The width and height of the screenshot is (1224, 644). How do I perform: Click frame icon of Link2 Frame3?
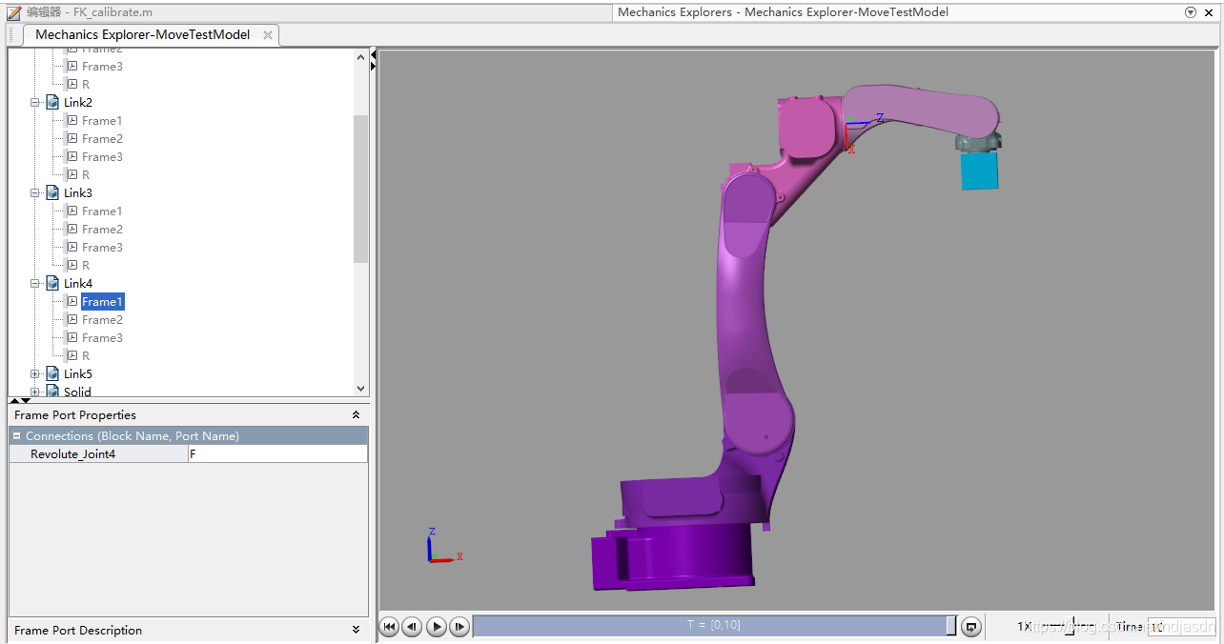71,156
